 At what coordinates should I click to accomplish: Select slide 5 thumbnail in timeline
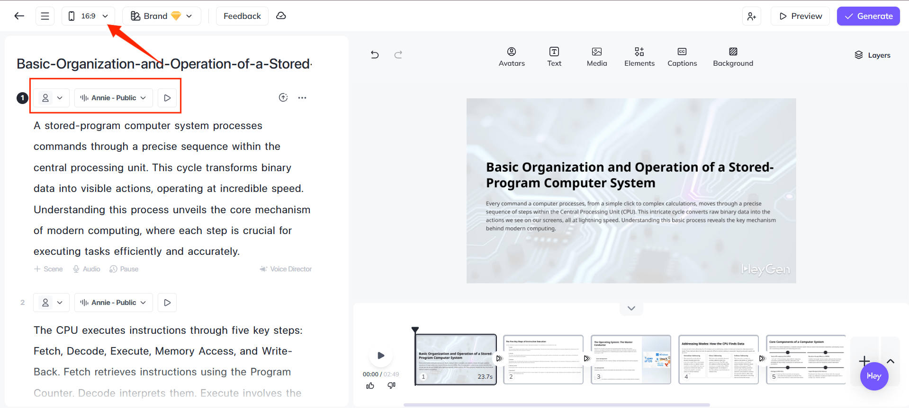pyautogui.click(x=806, y=360)
